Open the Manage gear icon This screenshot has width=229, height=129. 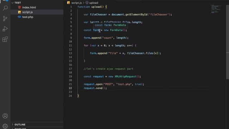(5, 126)
